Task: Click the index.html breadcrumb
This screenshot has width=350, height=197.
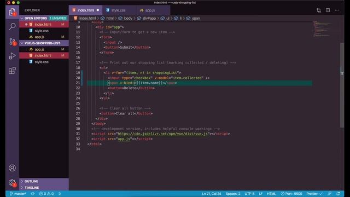Action: [x=85, y=18]
